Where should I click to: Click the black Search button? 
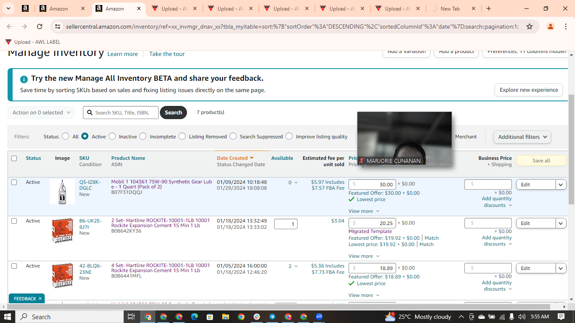click(173, 112)
